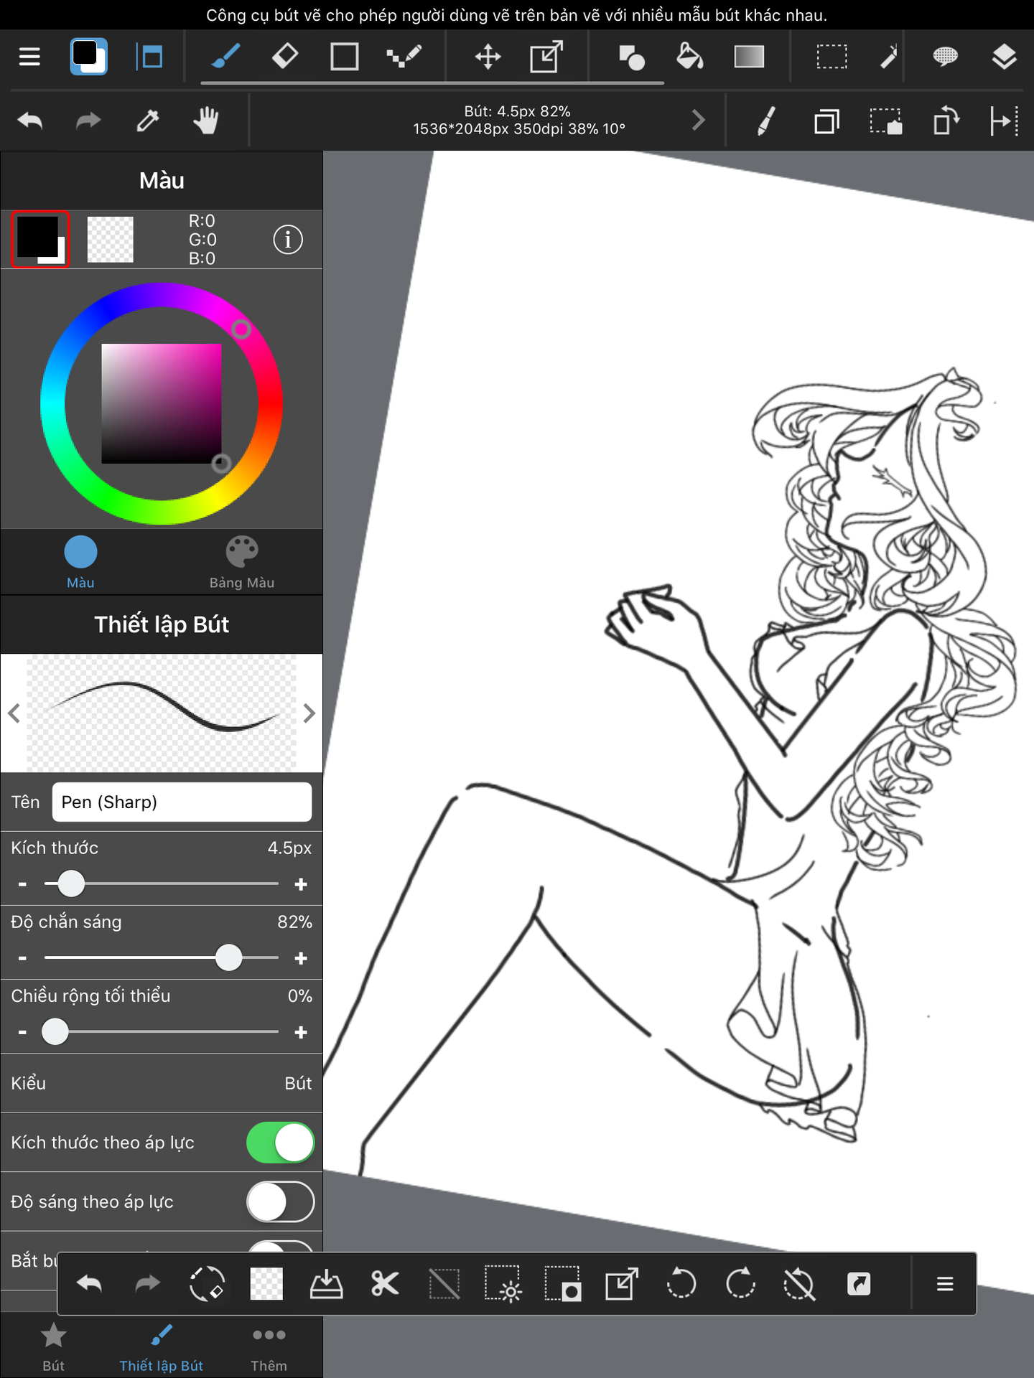Expand status bar info with right arrow
The height and width of the screenshot is (1378, 1034).
pyautogui.click(x=697, y=120)
